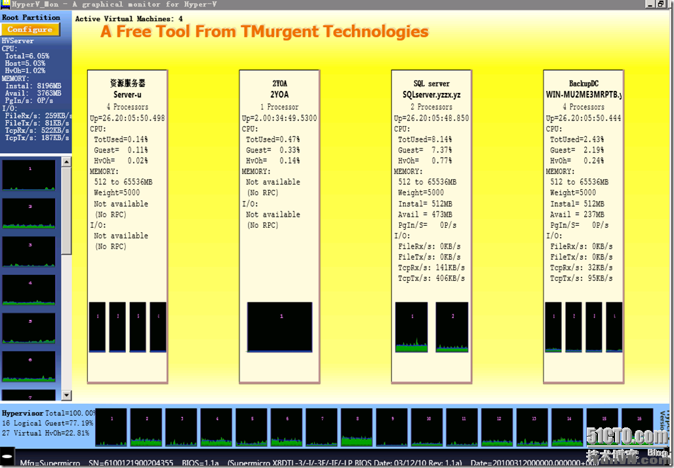Click logical processor 16 graph at bottom
This screenshot has width=674, height=468.
[636, 427]
